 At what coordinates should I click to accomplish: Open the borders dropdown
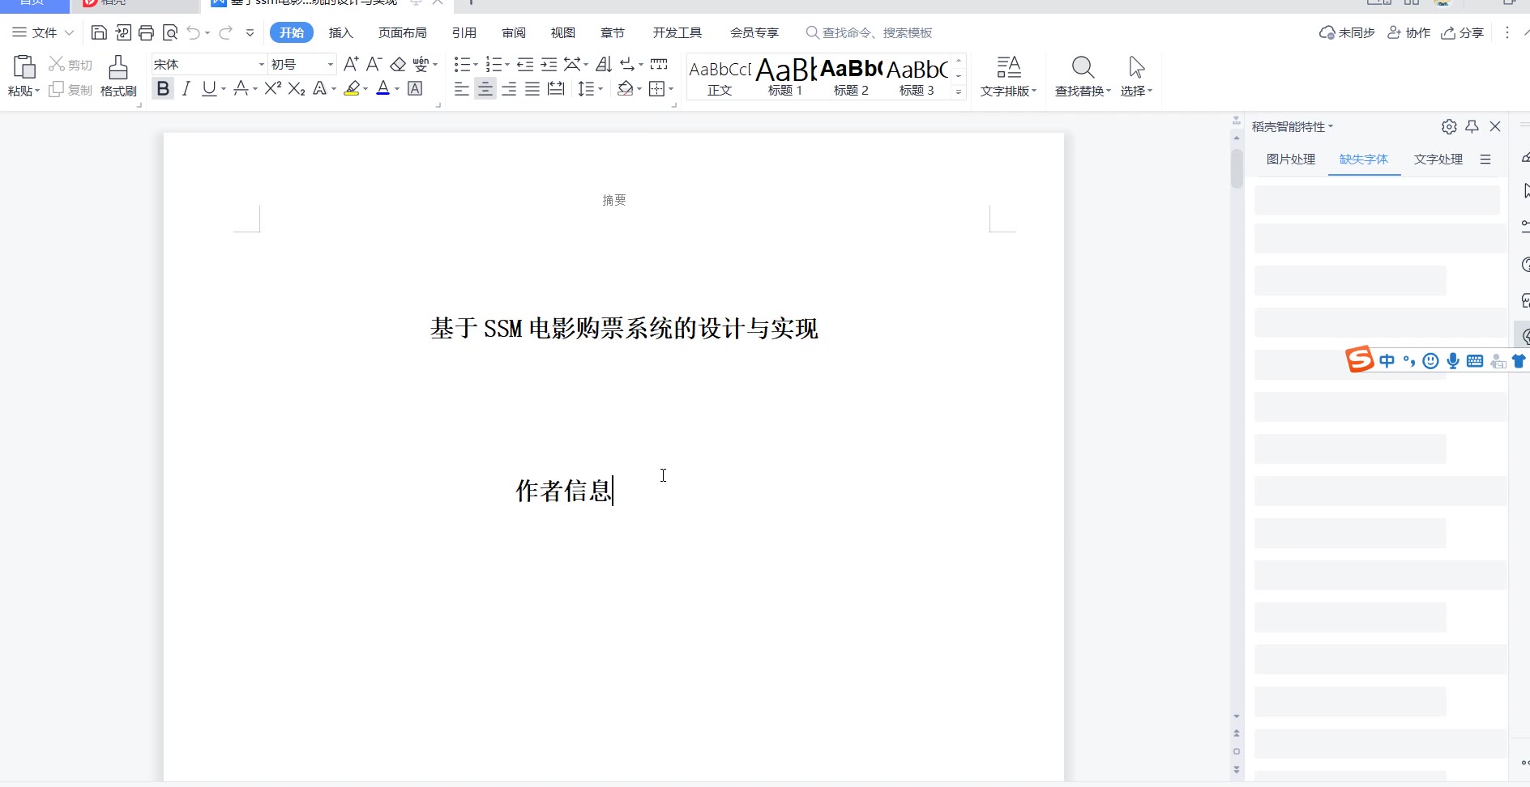tap(671, 88)
